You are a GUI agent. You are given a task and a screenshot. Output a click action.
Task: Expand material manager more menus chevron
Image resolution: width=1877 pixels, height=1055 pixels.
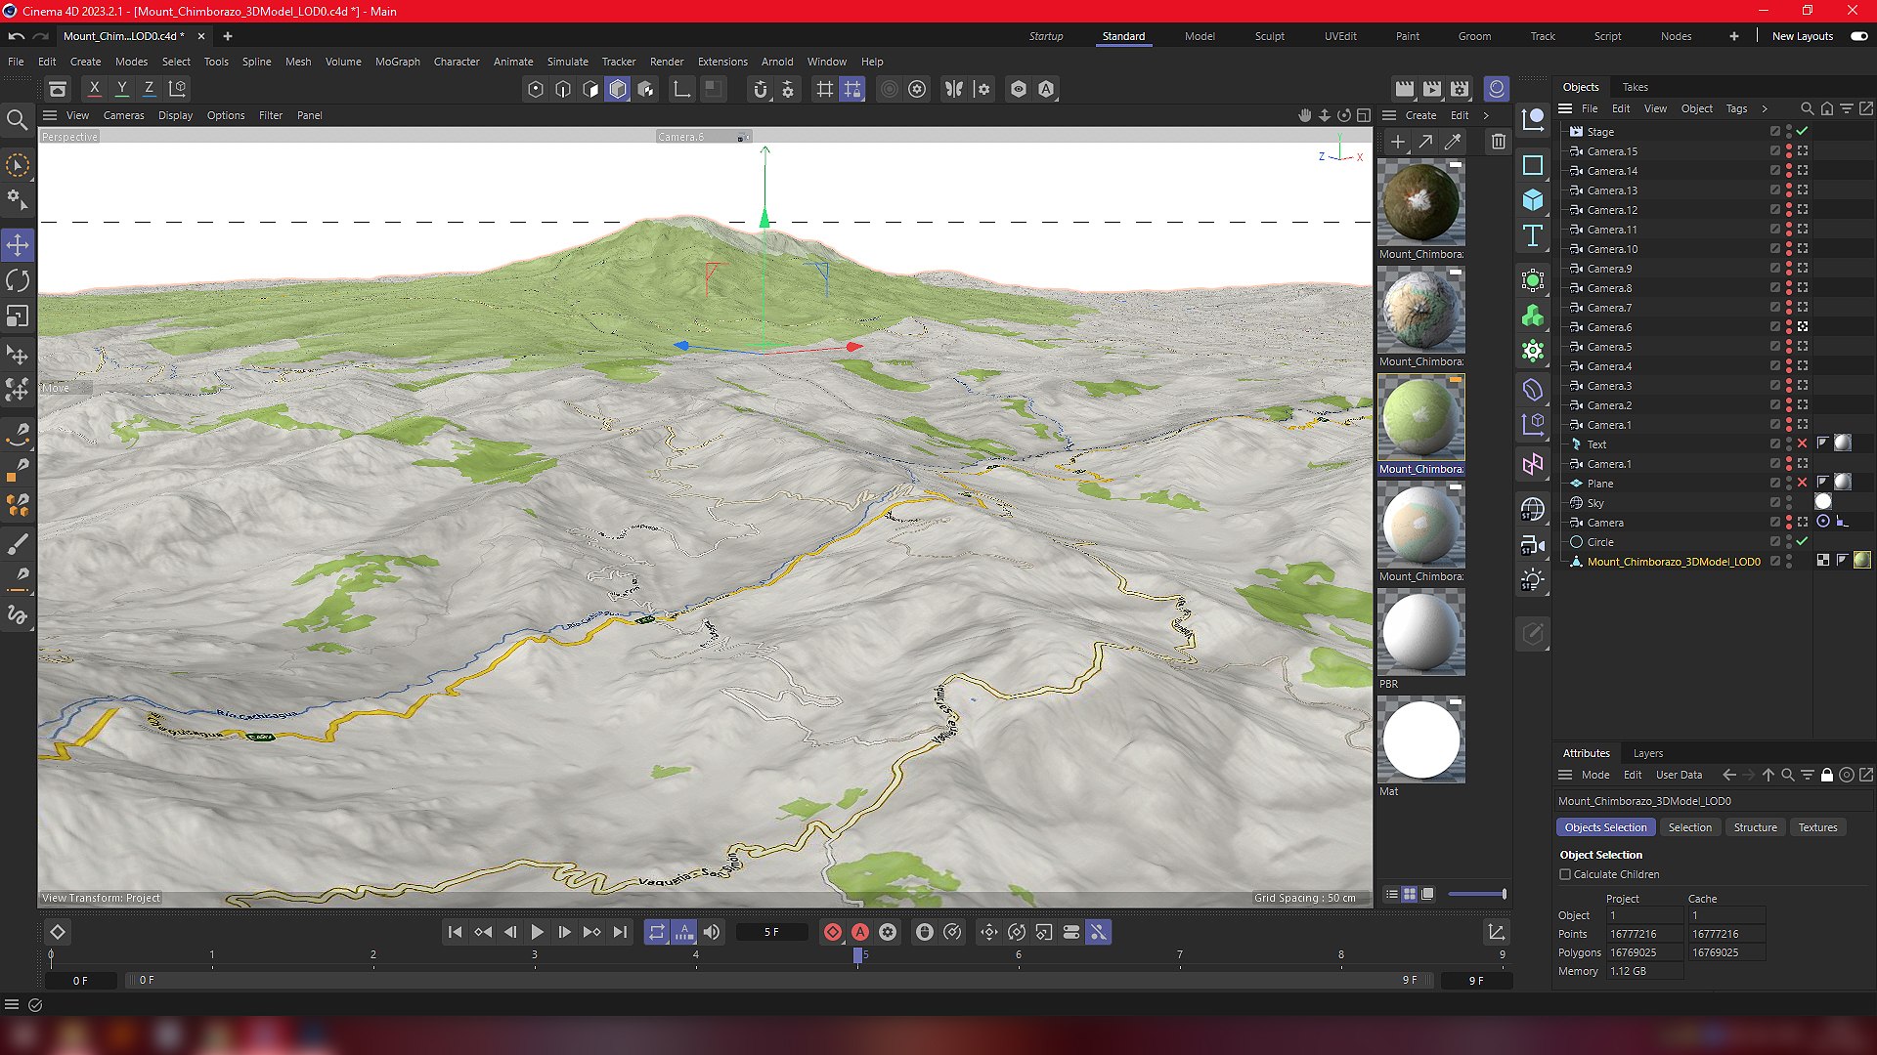1486,115
